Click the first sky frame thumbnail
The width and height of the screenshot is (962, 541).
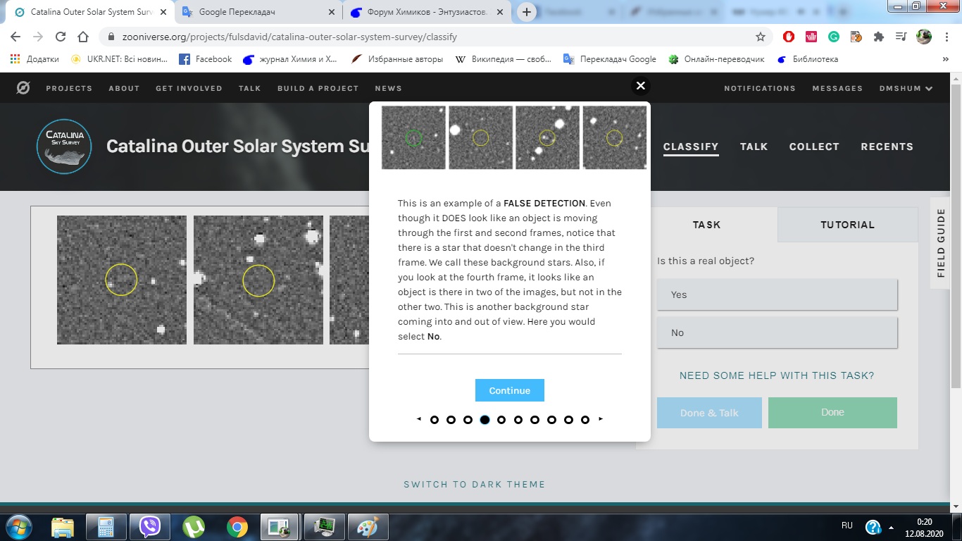click(x=122, y=280)
